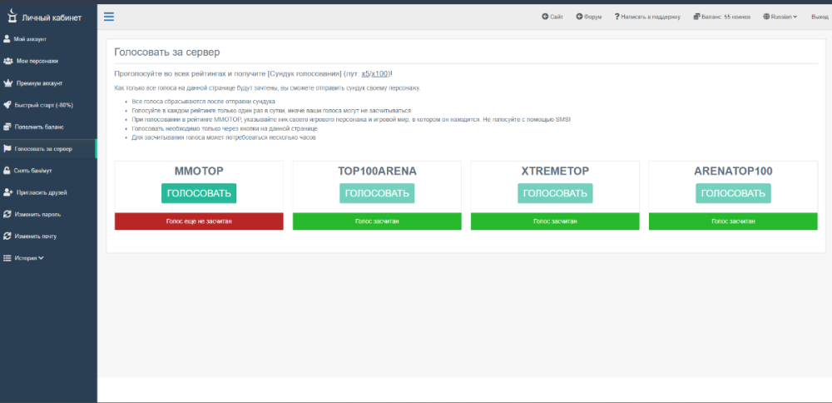Click the x100 loot link
This screenshot has height=403, width=832.
click(379, 74)
